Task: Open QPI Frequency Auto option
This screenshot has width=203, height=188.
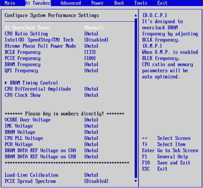Action: (x=91, y=70)
